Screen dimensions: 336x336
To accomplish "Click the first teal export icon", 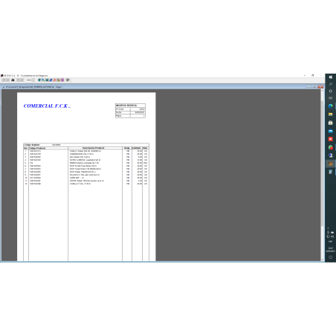I will click(x=39, y=80).
